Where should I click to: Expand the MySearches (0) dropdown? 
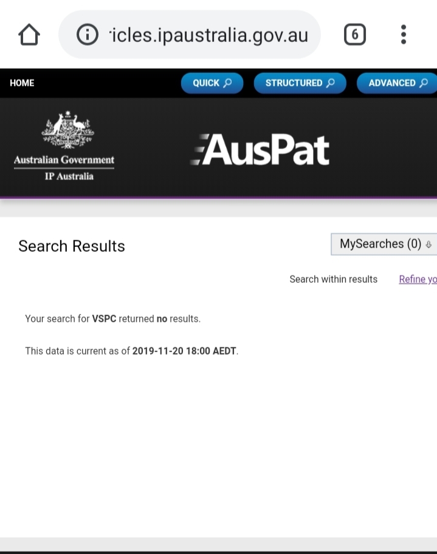(x=384, y=244)
